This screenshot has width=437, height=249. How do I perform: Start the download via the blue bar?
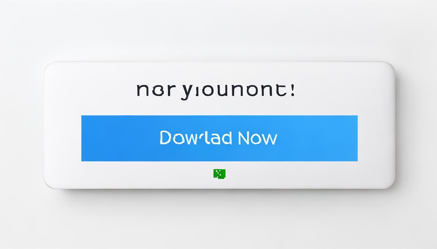tap(219, 138)
